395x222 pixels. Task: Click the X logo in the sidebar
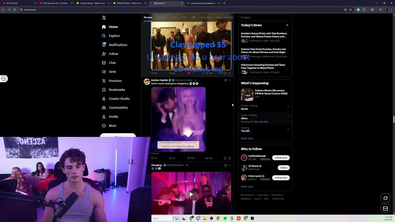pyautogui.click(x=104, y=18)
